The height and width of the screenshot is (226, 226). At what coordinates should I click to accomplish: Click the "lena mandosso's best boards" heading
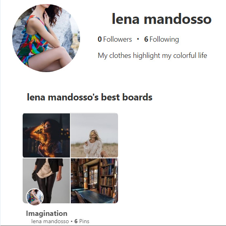click(89, 97)
